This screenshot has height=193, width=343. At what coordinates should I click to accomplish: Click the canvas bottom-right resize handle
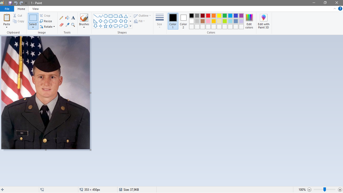click(91, 150)
